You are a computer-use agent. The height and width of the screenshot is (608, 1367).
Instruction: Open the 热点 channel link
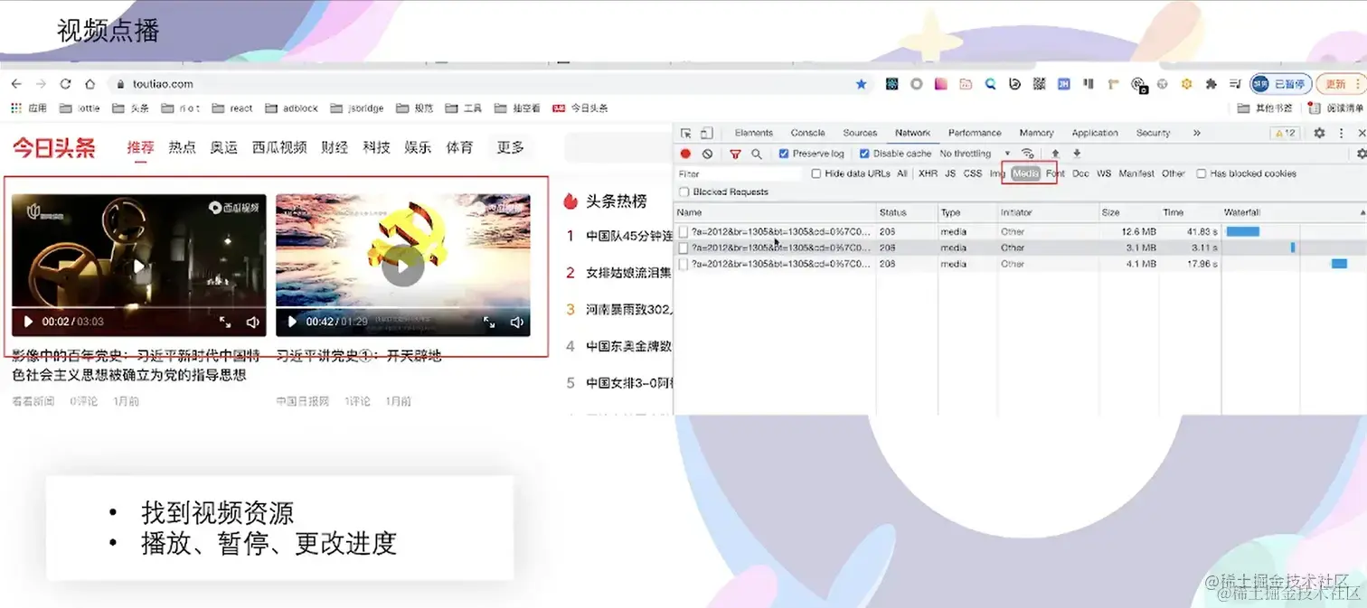182,147
